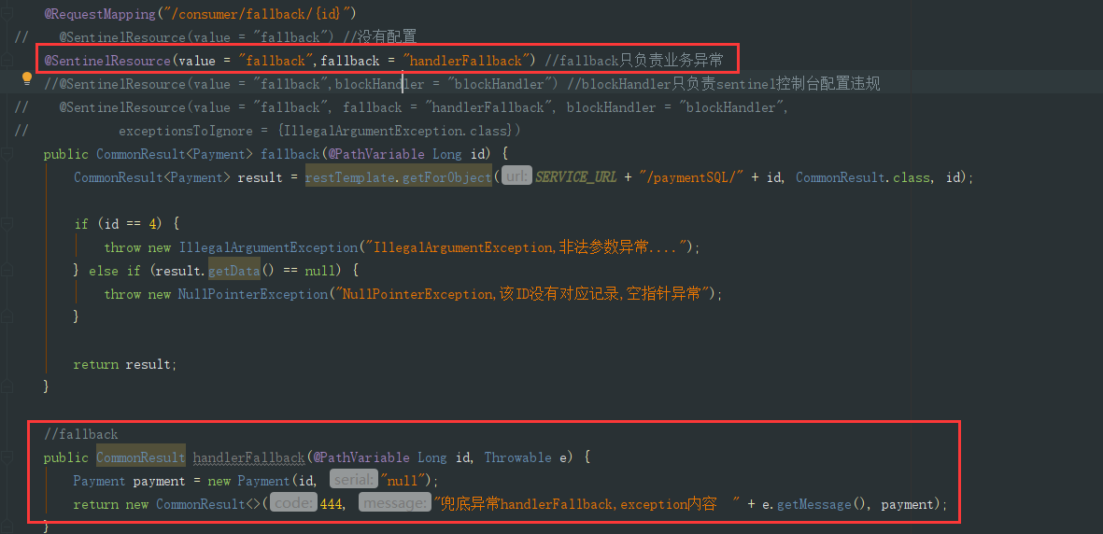The image size is (1103, 534).
Task: Click the 'handlerFallback' method name in its declaration
Action: point(249,458)
